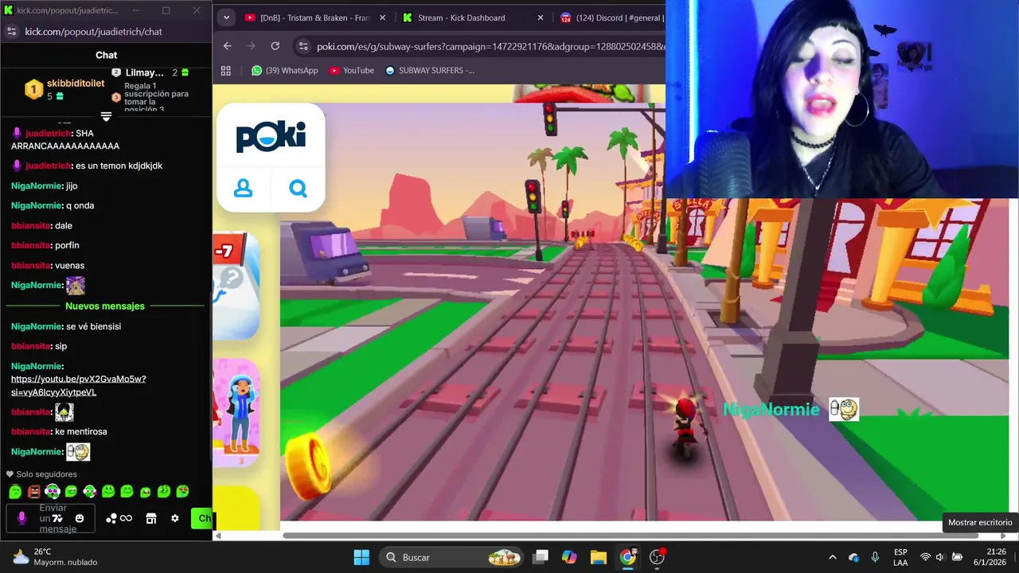
Task: Go back in the browser
Action: click(x=228, y=46)
